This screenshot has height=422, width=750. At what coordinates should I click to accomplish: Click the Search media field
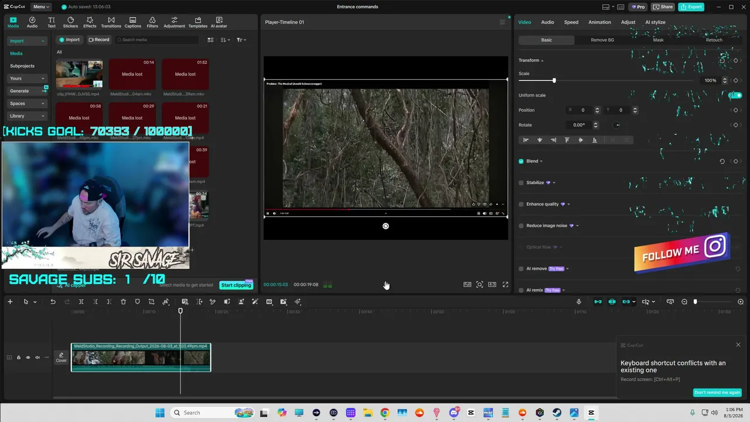(x=158, y=40)
